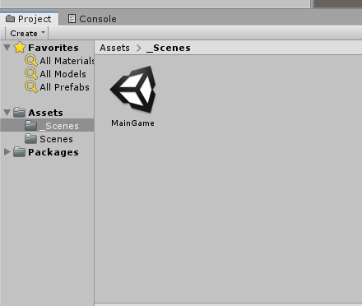Open the Create dropdown menu
362x306 pixels.
[x=27, y=33]
